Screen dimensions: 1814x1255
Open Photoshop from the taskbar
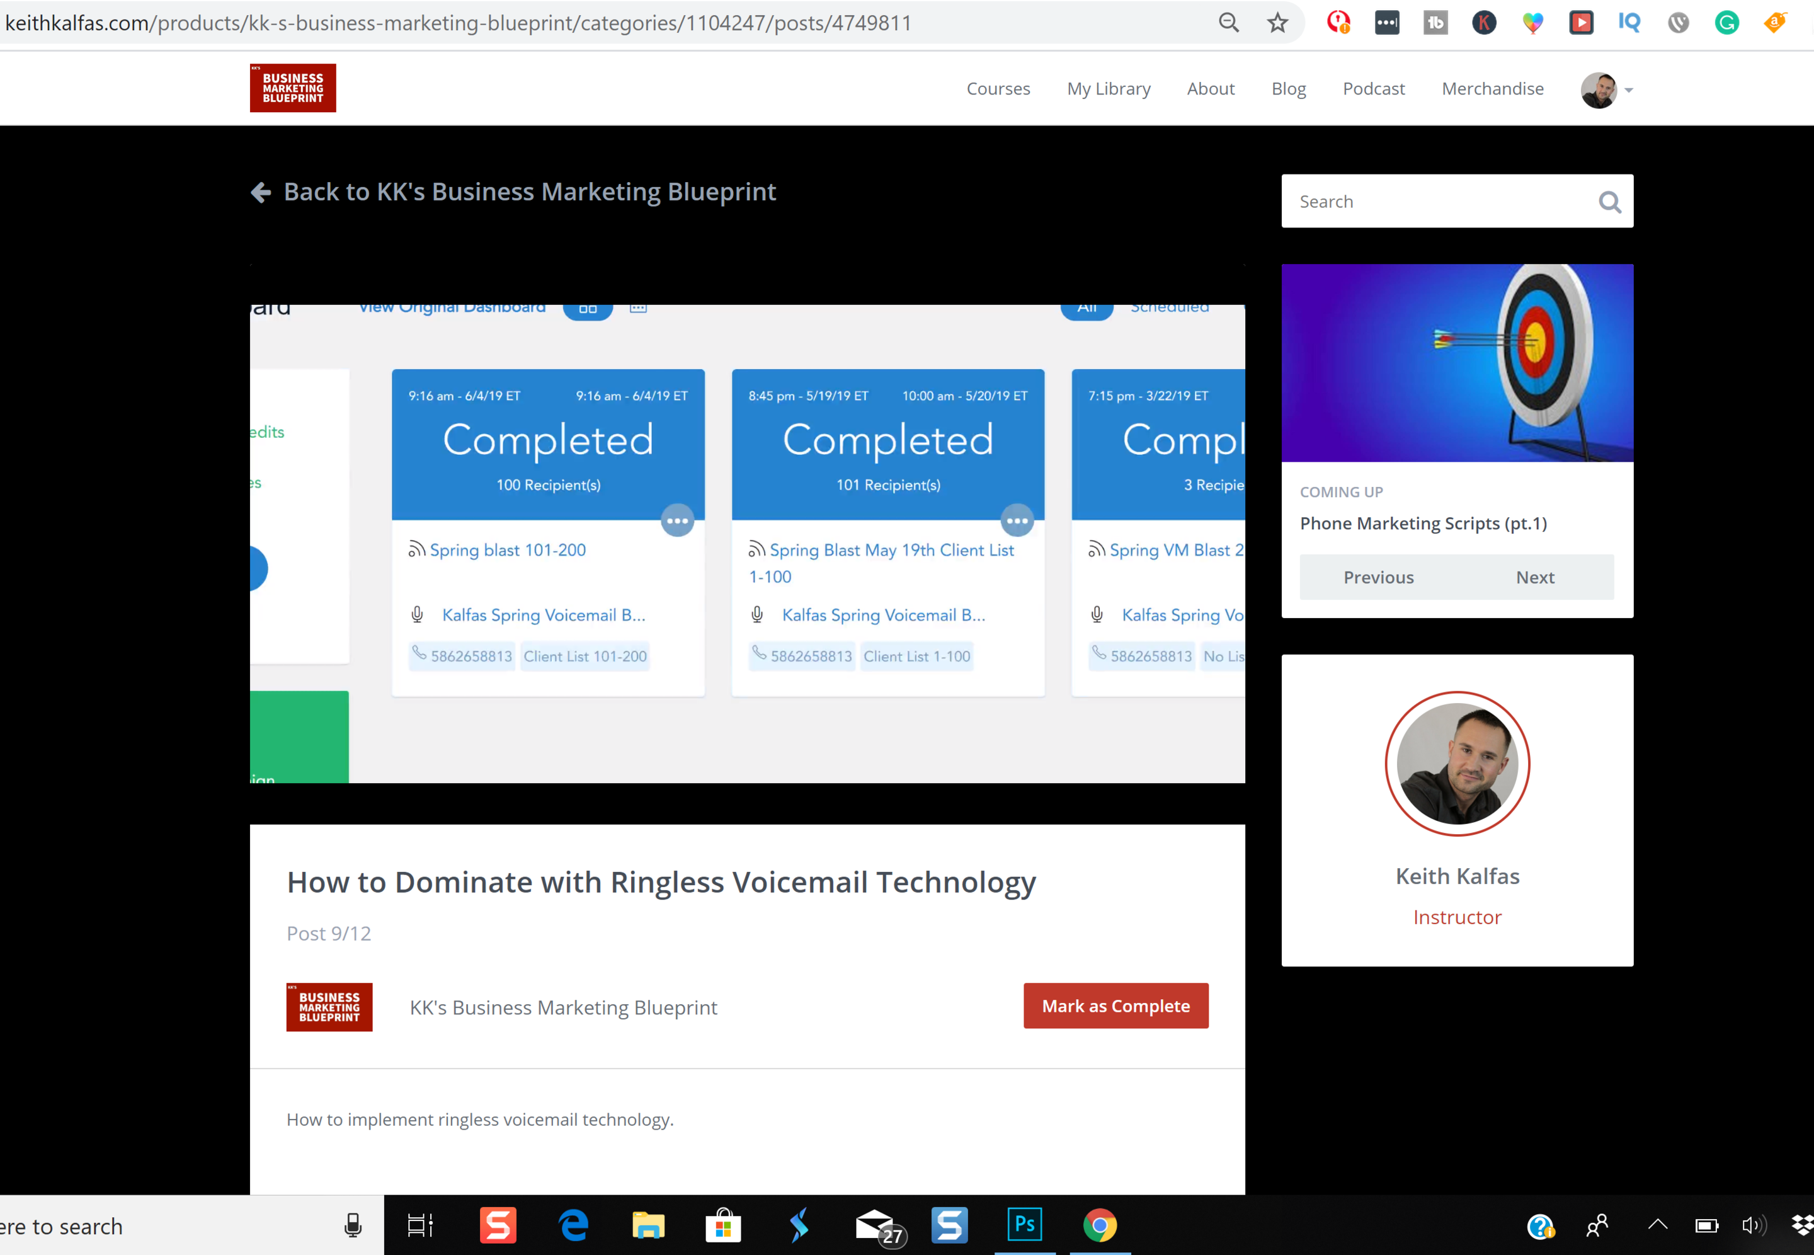coord(1024,1224)
